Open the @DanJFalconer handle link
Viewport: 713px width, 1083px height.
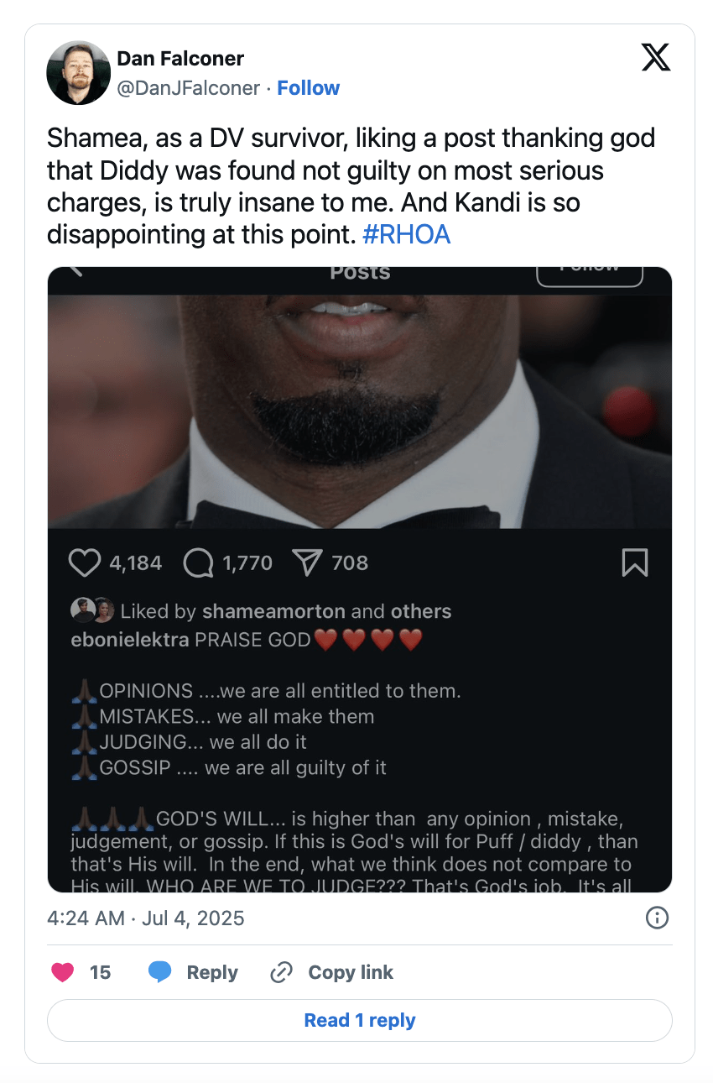[x=188, y=88]
